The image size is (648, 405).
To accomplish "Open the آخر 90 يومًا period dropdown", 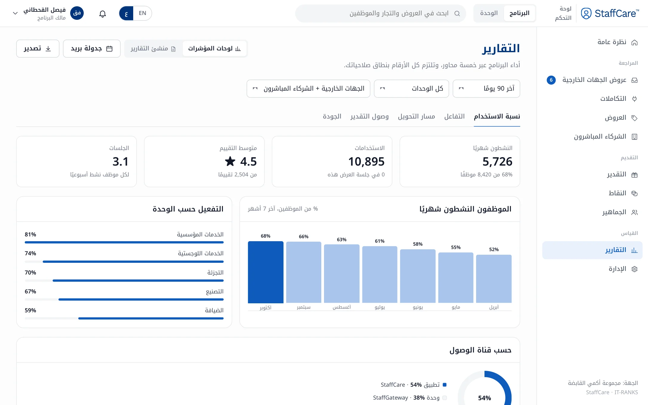I will point(486,88).
